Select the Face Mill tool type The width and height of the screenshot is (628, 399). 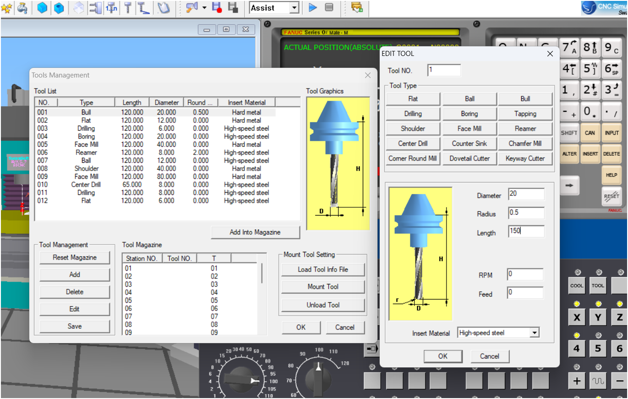click(x=469, y=129)
